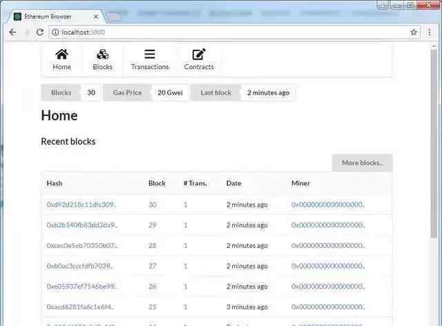Click the Home house icon
442x326 pixels.
pos(61,55)
